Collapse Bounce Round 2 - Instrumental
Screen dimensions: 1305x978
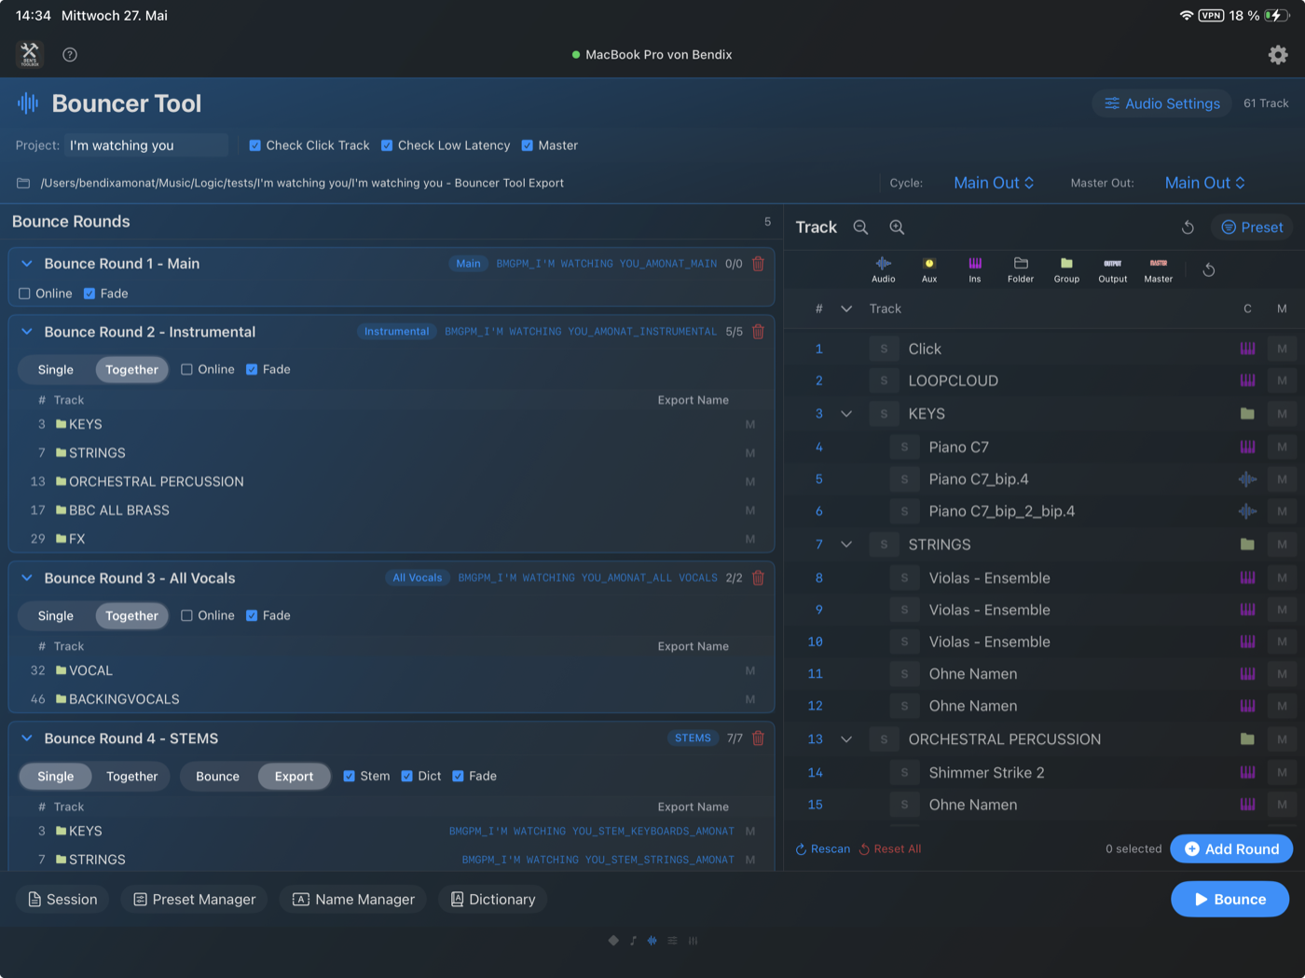pyautogui.click(x=27, y=332)
